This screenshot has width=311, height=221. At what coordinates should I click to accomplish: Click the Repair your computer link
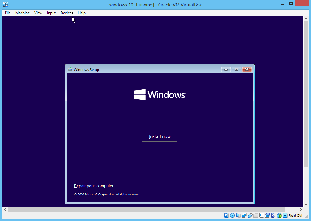click(94, 186)
